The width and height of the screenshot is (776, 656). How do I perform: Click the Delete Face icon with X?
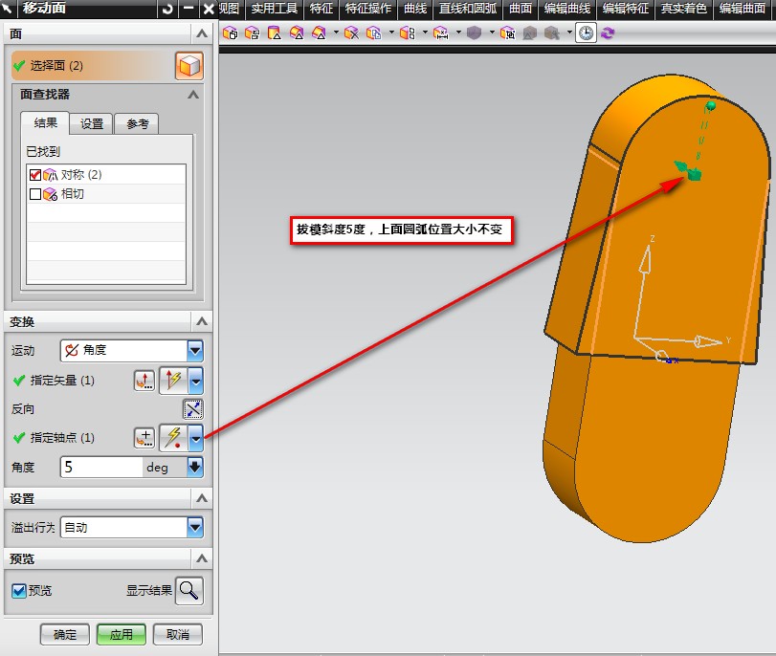[351, 33]
